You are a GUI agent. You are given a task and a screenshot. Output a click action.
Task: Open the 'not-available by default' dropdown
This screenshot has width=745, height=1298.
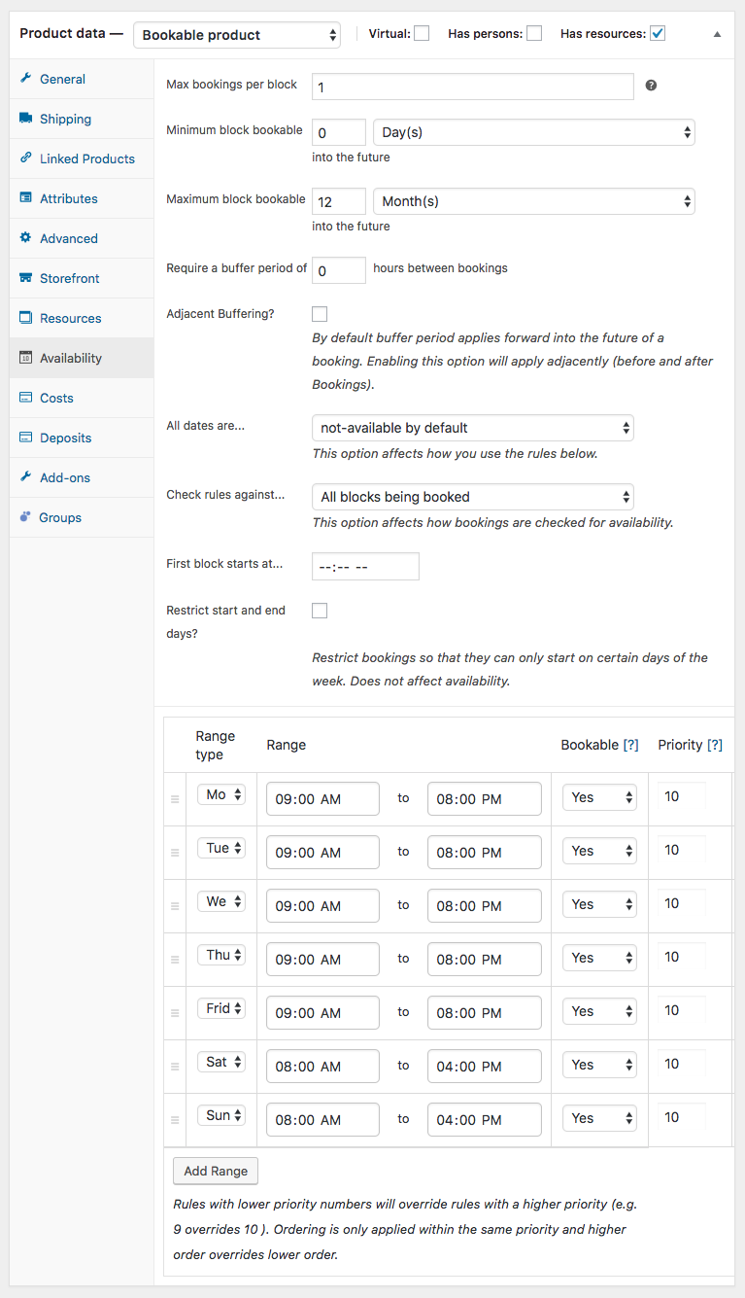tap(472, 428)
